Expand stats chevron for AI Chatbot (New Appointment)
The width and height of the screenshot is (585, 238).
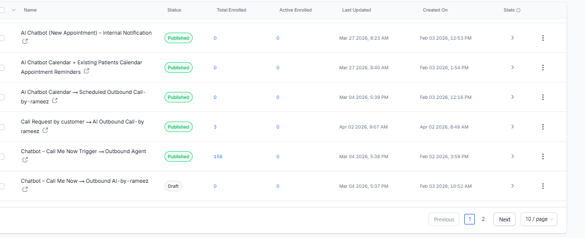[x=513, y=38]
